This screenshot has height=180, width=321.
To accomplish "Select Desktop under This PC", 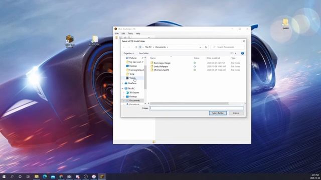I will [x=133, y=96].
